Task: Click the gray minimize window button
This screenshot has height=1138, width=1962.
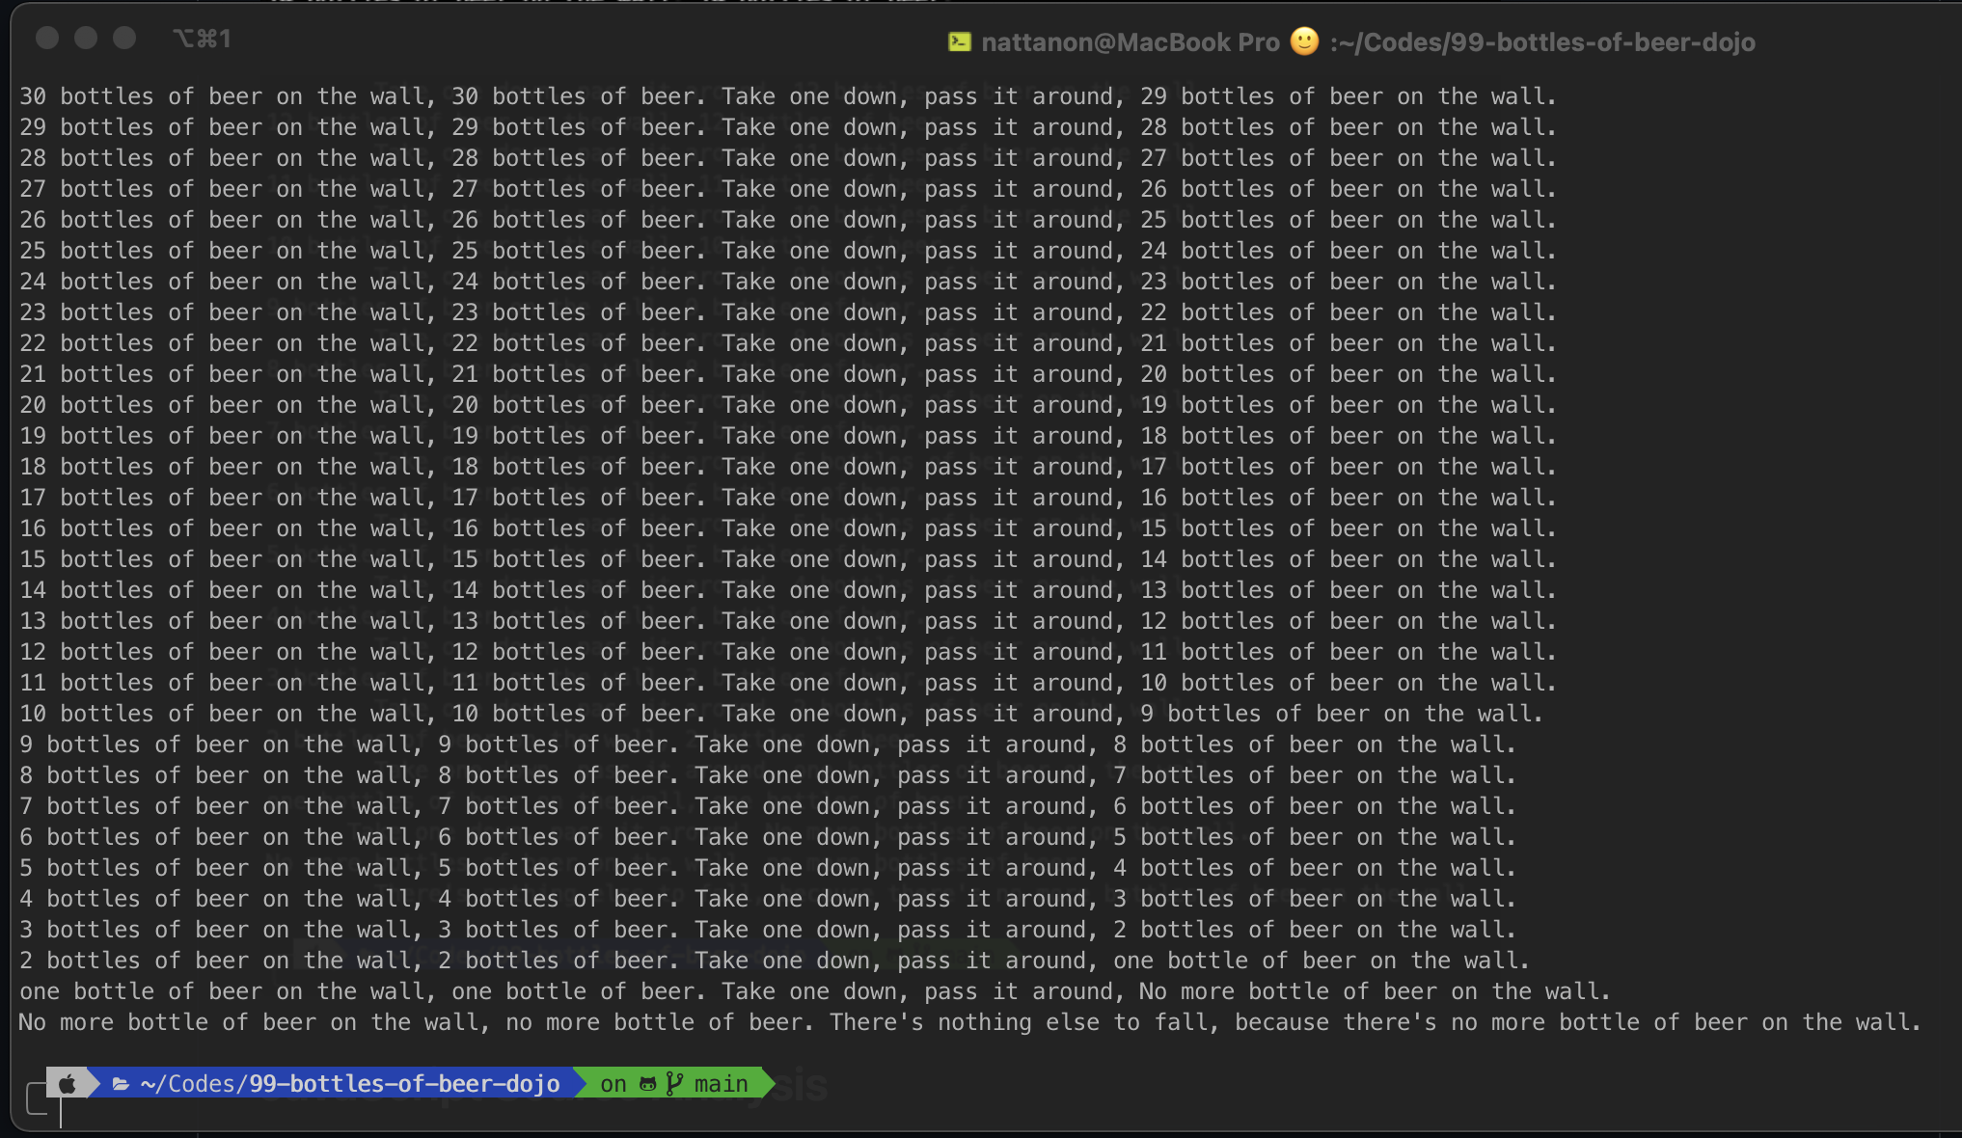Action: pyautogui.click(x=86, y=38)
